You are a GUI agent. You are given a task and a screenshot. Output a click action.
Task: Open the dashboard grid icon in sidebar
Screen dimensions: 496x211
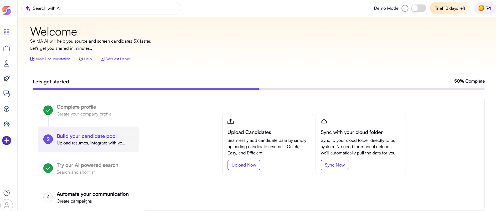coord(7,32)
